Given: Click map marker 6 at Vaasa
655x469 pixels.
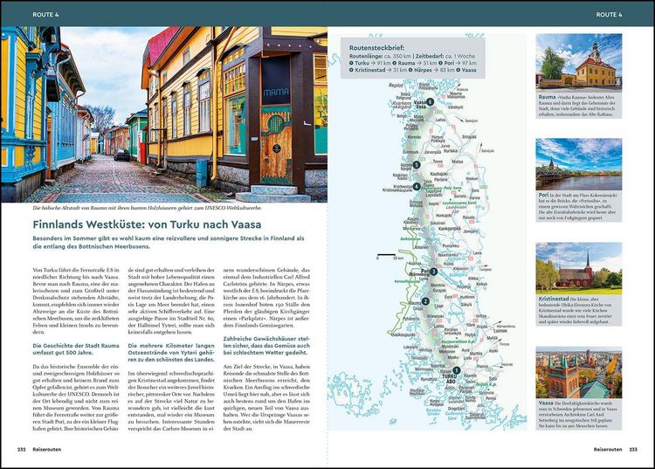Looking at the screenshot, I should pos(431,101).
